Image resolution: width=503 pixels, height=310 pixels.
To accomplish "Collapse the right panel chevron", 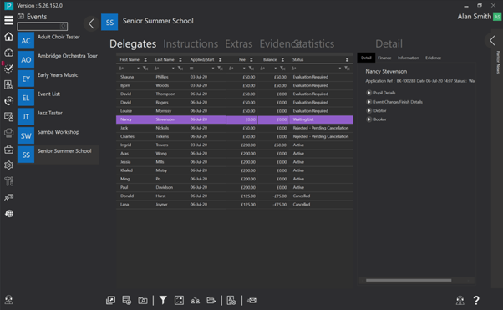I will tap(492, 40).
